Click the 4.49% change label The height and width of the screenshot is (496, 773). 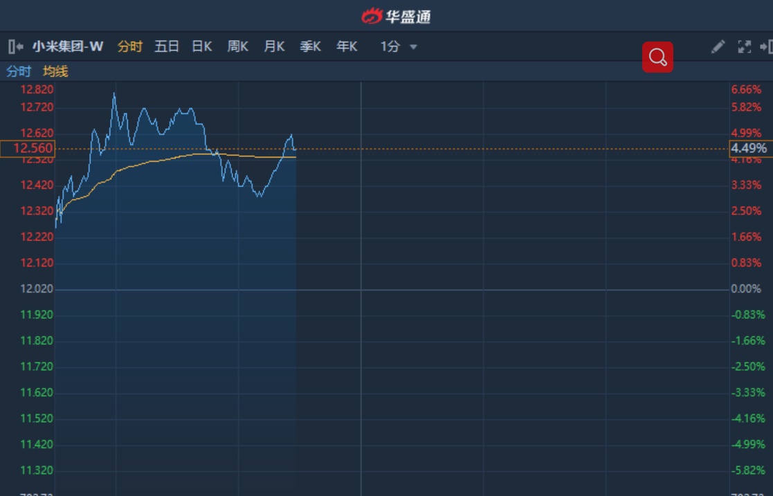(750, 149)
